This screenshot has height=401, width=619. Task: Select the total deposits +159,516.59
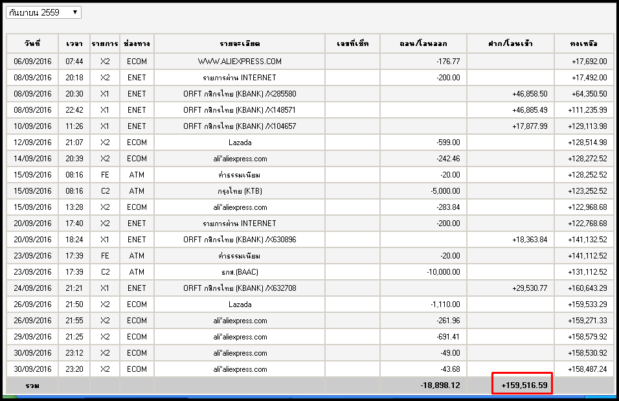pyautogui.click(x=524, y=385)
